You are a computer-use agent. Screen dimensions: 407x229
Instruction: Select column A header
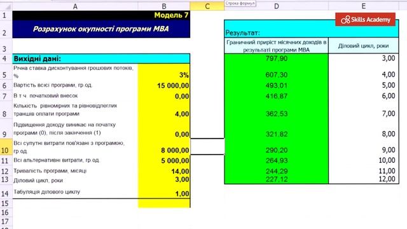75,6
